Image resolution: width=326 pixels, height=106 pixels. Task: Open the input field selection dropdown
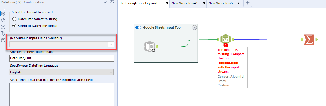[62, 44]
